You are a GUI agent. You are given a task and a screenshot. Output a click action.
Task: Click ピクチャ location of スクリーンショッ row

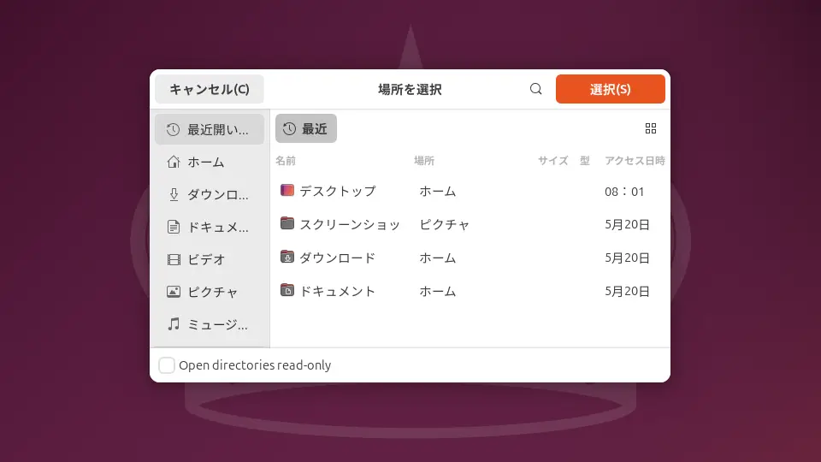click(x=445, y=225)
